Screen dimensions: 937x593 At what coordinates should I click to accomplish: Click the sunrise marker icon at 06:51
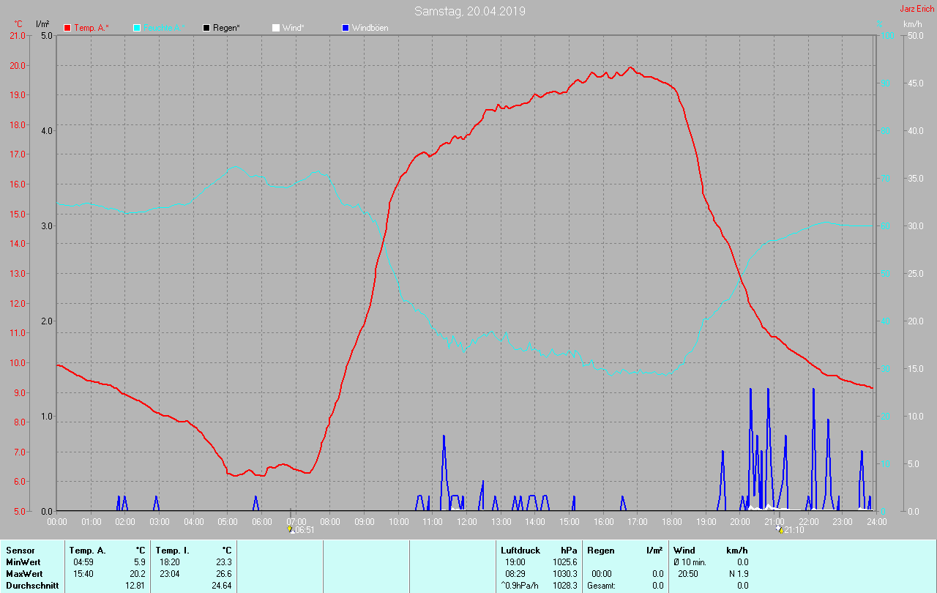(291, 529)
